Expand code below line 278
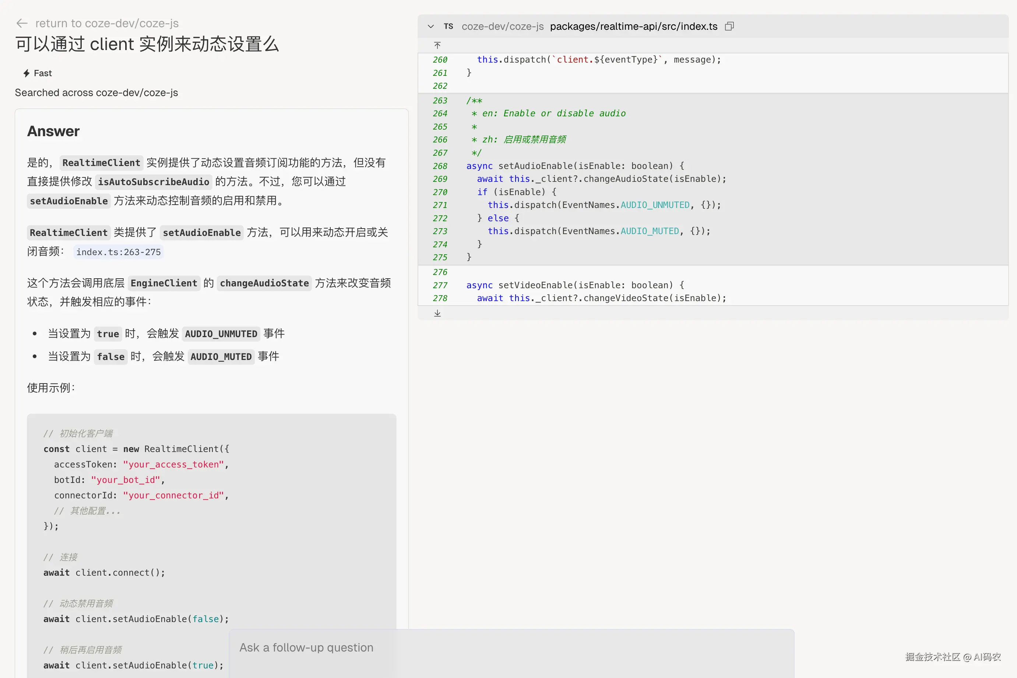Image resolution: width=1017 pixels, height=678 pixels. pos(437,313)
